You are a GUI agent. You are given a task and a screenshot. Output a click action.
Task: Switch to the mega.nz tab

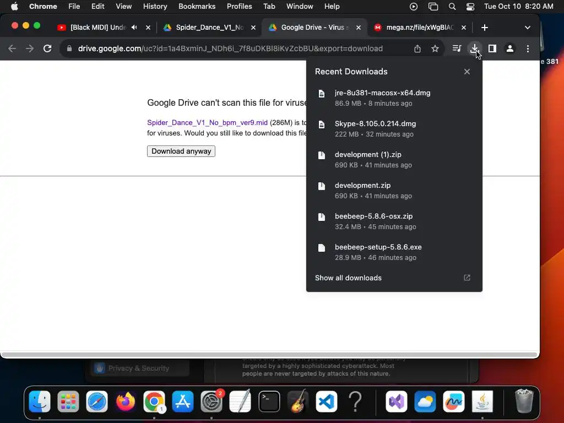420,28
